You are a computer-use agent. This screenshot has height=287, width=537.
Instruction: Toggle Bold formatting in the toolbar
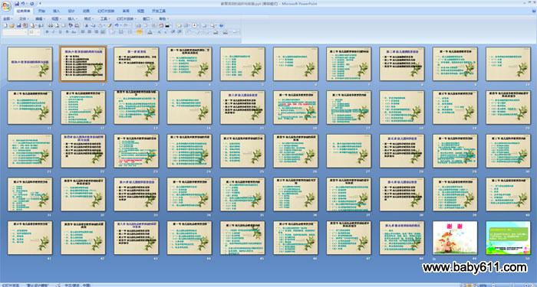click(47, 32)
